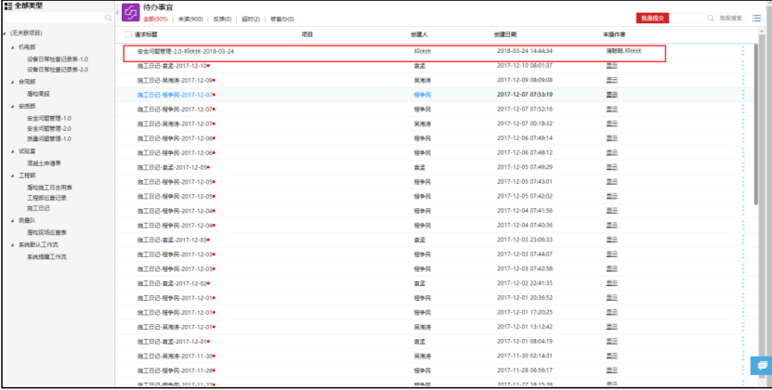This screenshot has height=390, width=772.
Task: Click the list's vertical scrollbar
Action: tap(756, 124)
